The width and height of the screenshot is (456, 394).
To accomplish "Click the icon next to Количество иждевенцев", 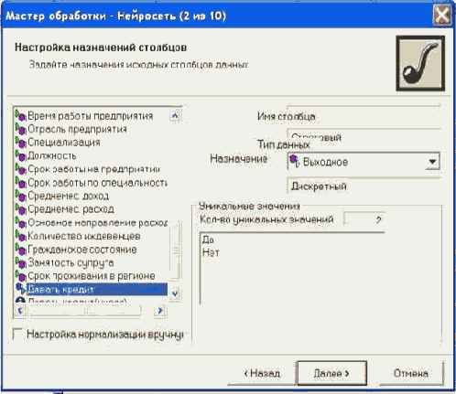I will click(20, 236).
